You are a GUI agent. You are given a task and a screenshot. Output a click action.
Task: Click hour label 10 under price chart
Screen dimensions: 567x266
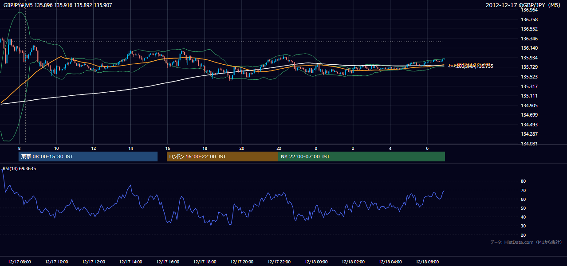(x=56, y=148)
